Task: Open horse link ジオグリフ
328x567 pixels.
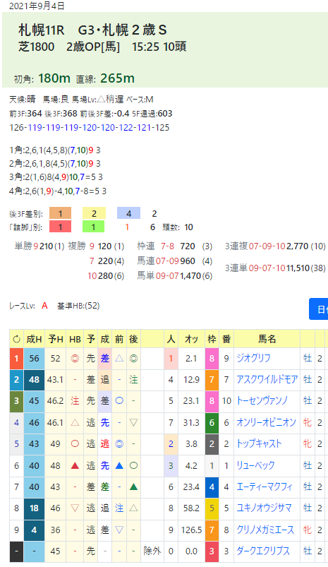Action: pyautogui.click(x=253, y=358)
